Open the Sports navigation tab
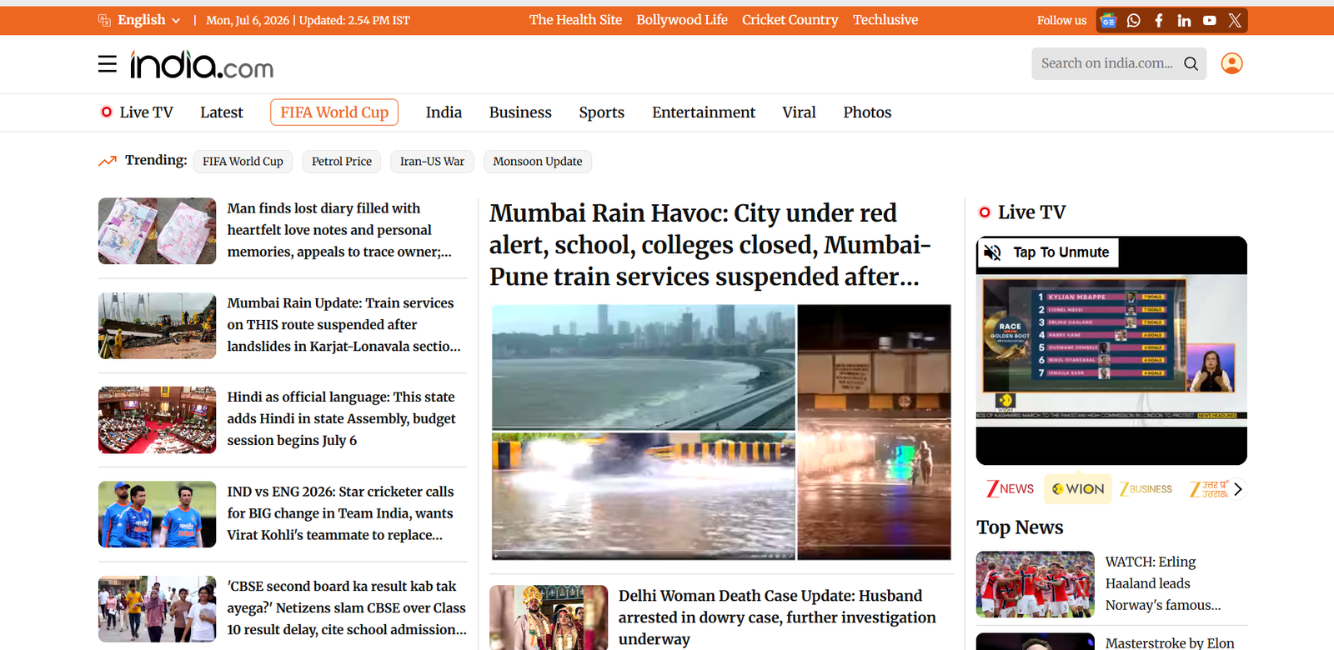The width and height of the screenshot is (1334, 650). [602, 112]
